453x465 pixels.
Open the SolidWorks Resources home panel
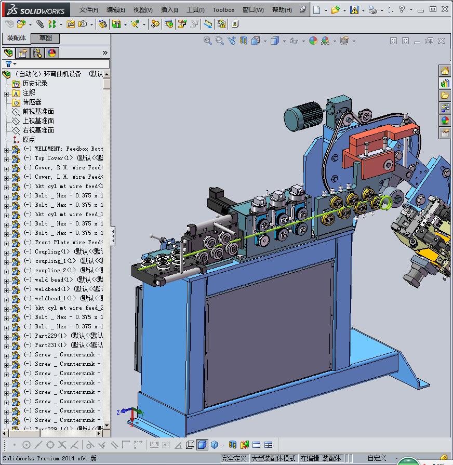click(445, 71)
